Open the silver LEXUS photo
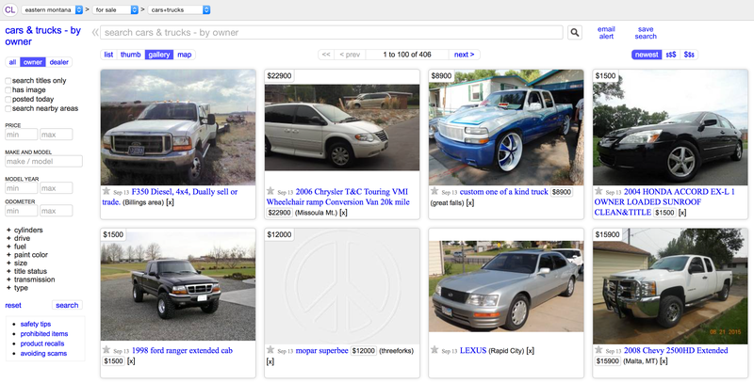This screenshot has width=754, height=383. pos(506,286)
